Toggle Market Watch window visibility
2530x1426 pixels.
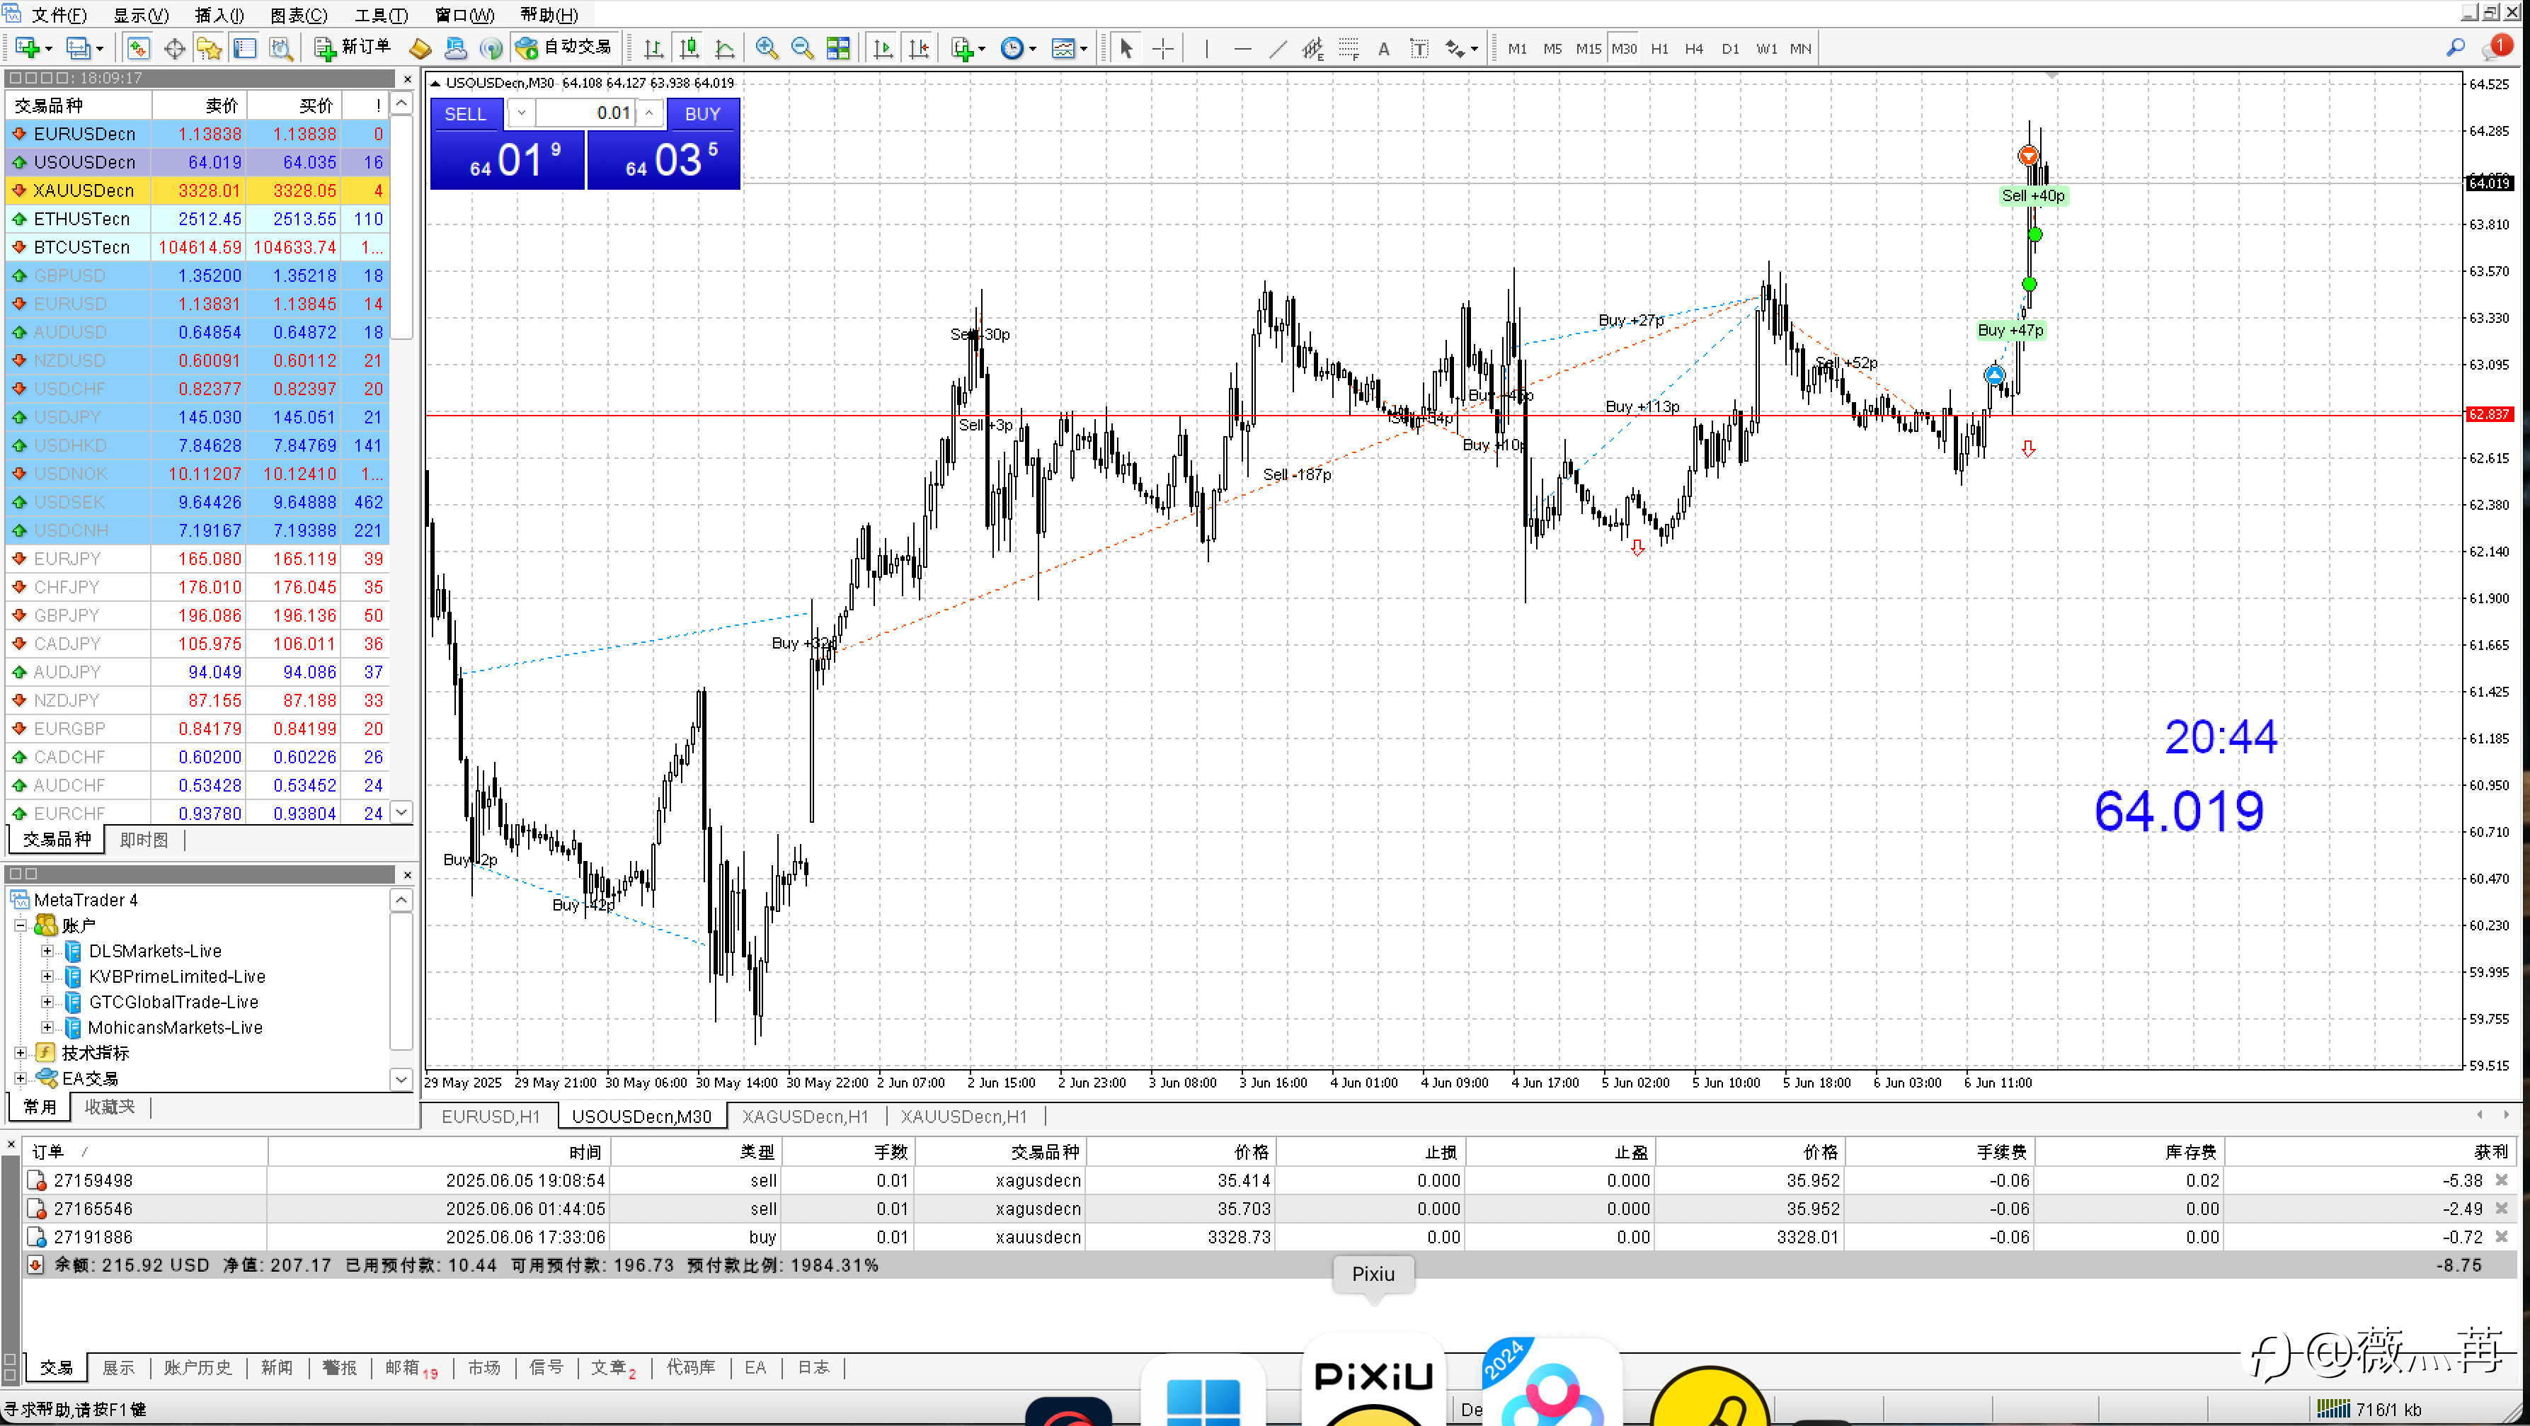139,48
